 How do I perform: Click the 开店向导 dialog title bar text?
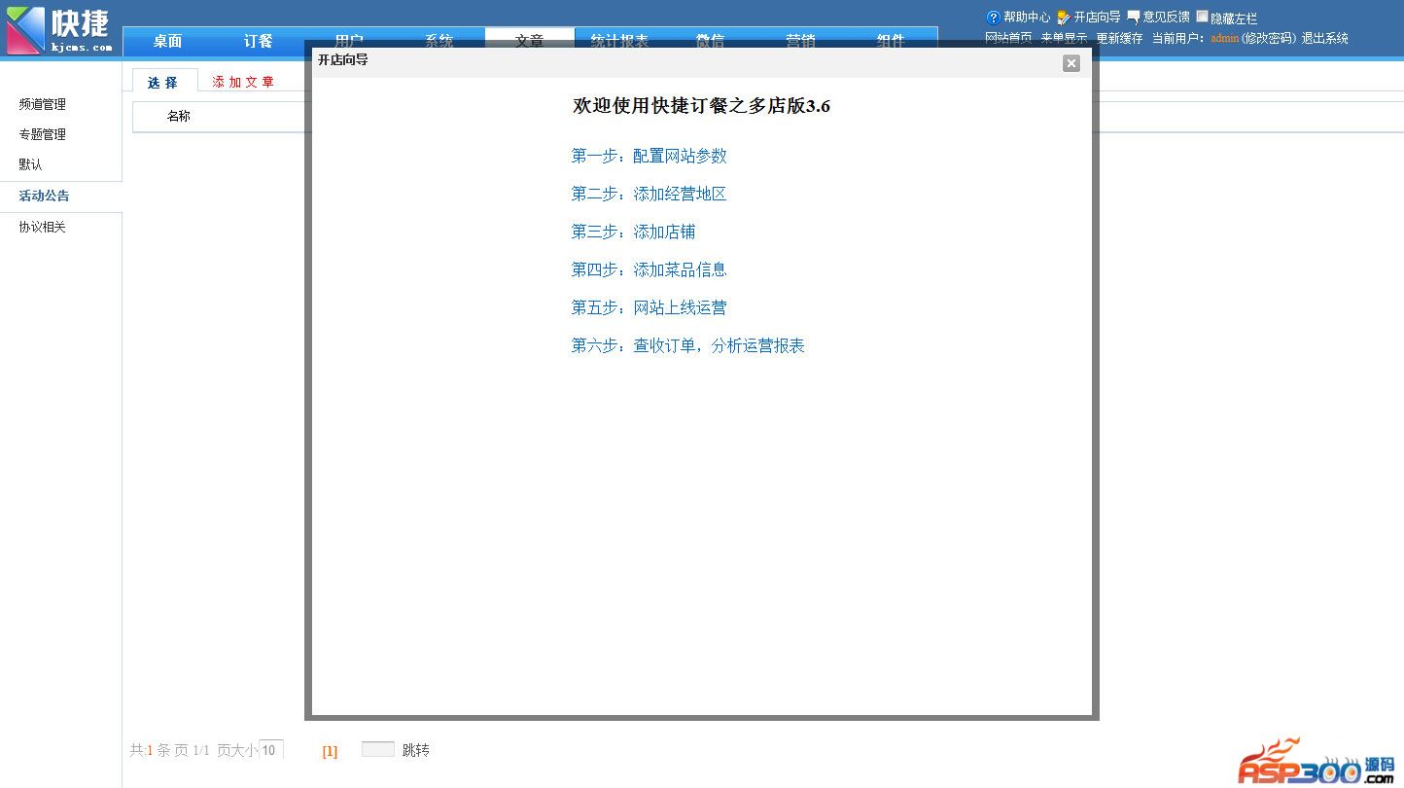tap(343, 59)
